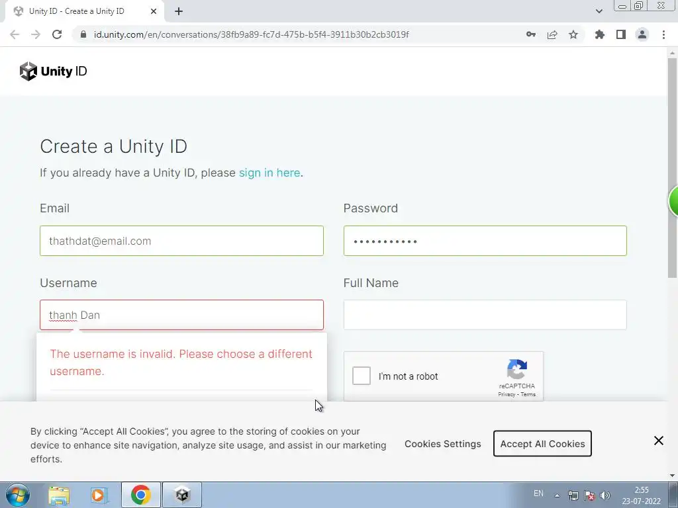Click the green circle at right edge

[x=673, y=201]
